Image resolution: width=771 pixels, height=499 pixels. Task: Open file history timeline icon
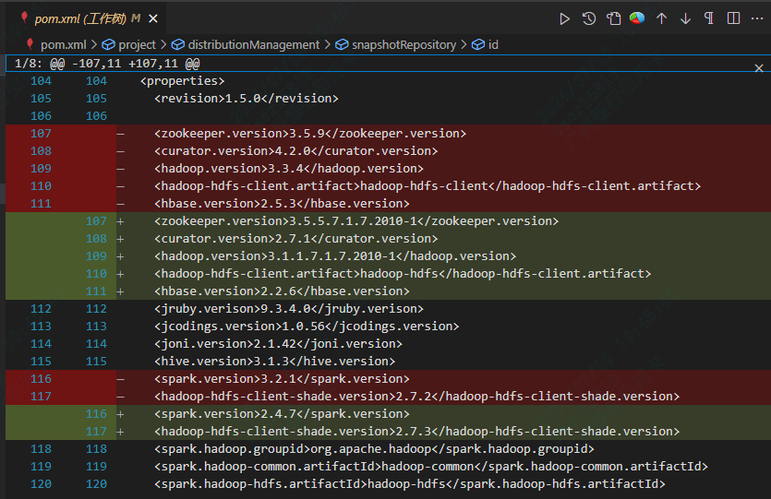[x=588, y=19]
